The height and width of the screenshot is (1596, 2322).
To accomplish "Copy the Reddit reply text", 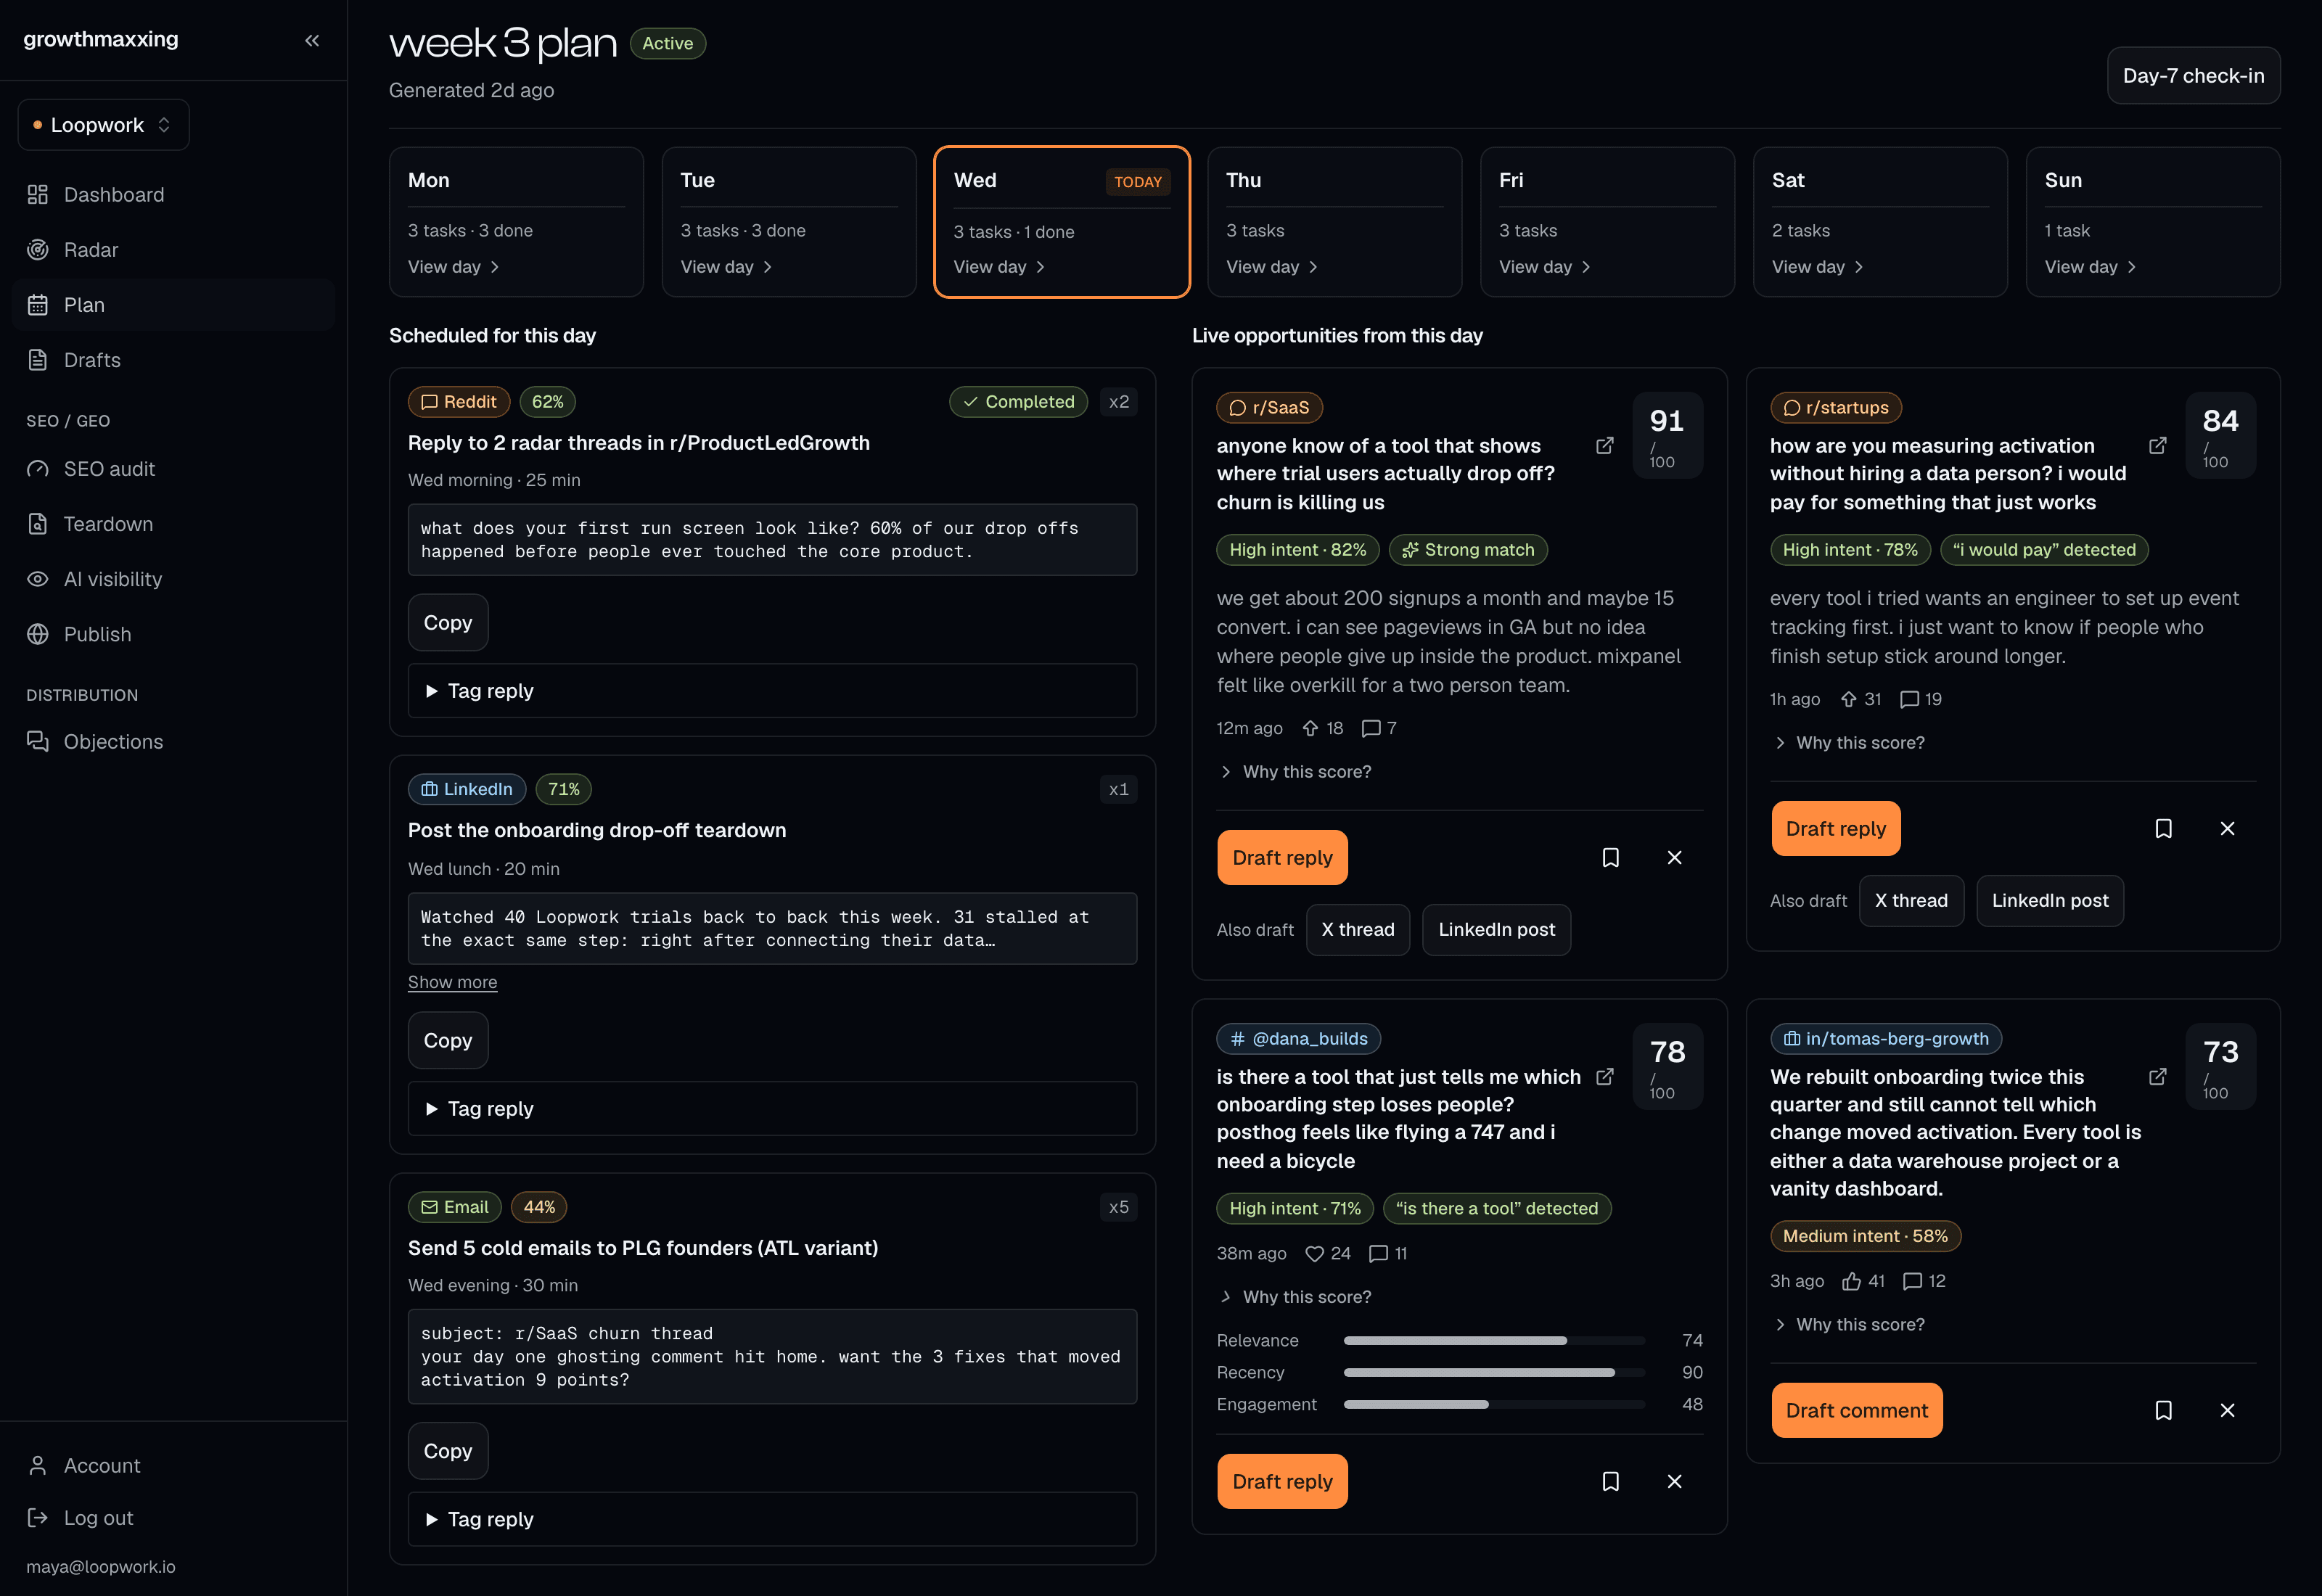I will pos(448,622).
